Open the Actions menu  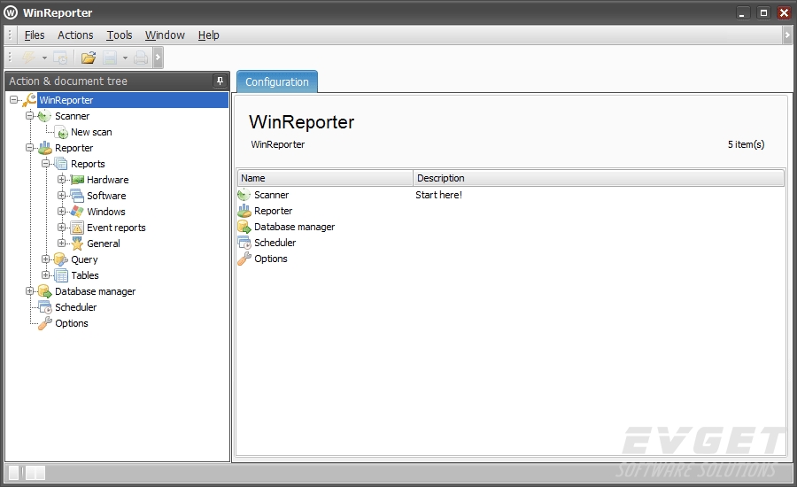tap(75, 35)
